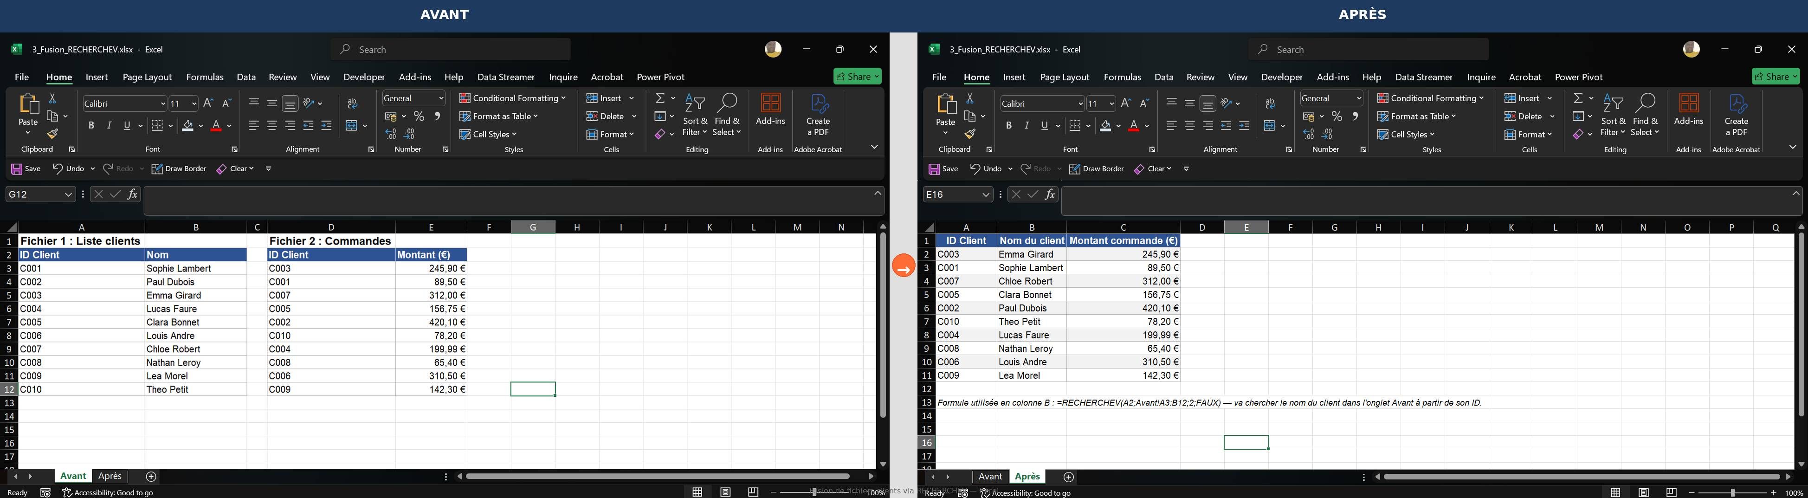Open Find & Select in right window
The height and width of the screenshot is (498, 1808).
click(1645, 115)
